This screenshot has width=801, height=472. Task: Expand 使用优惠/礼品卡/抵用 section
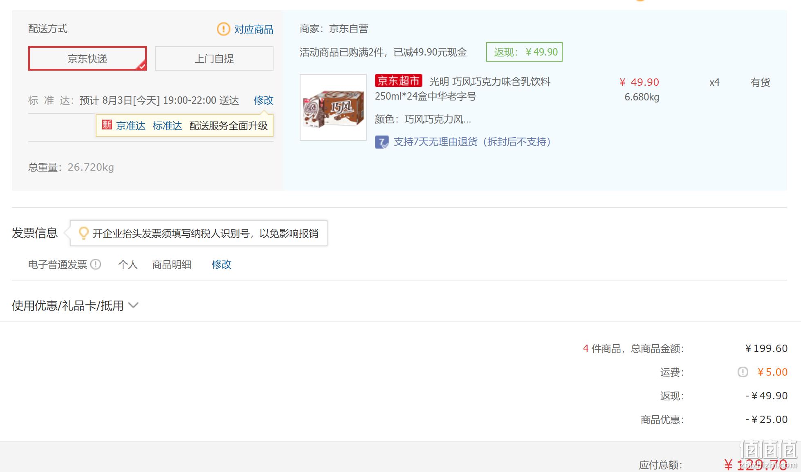tap(75, 305)
